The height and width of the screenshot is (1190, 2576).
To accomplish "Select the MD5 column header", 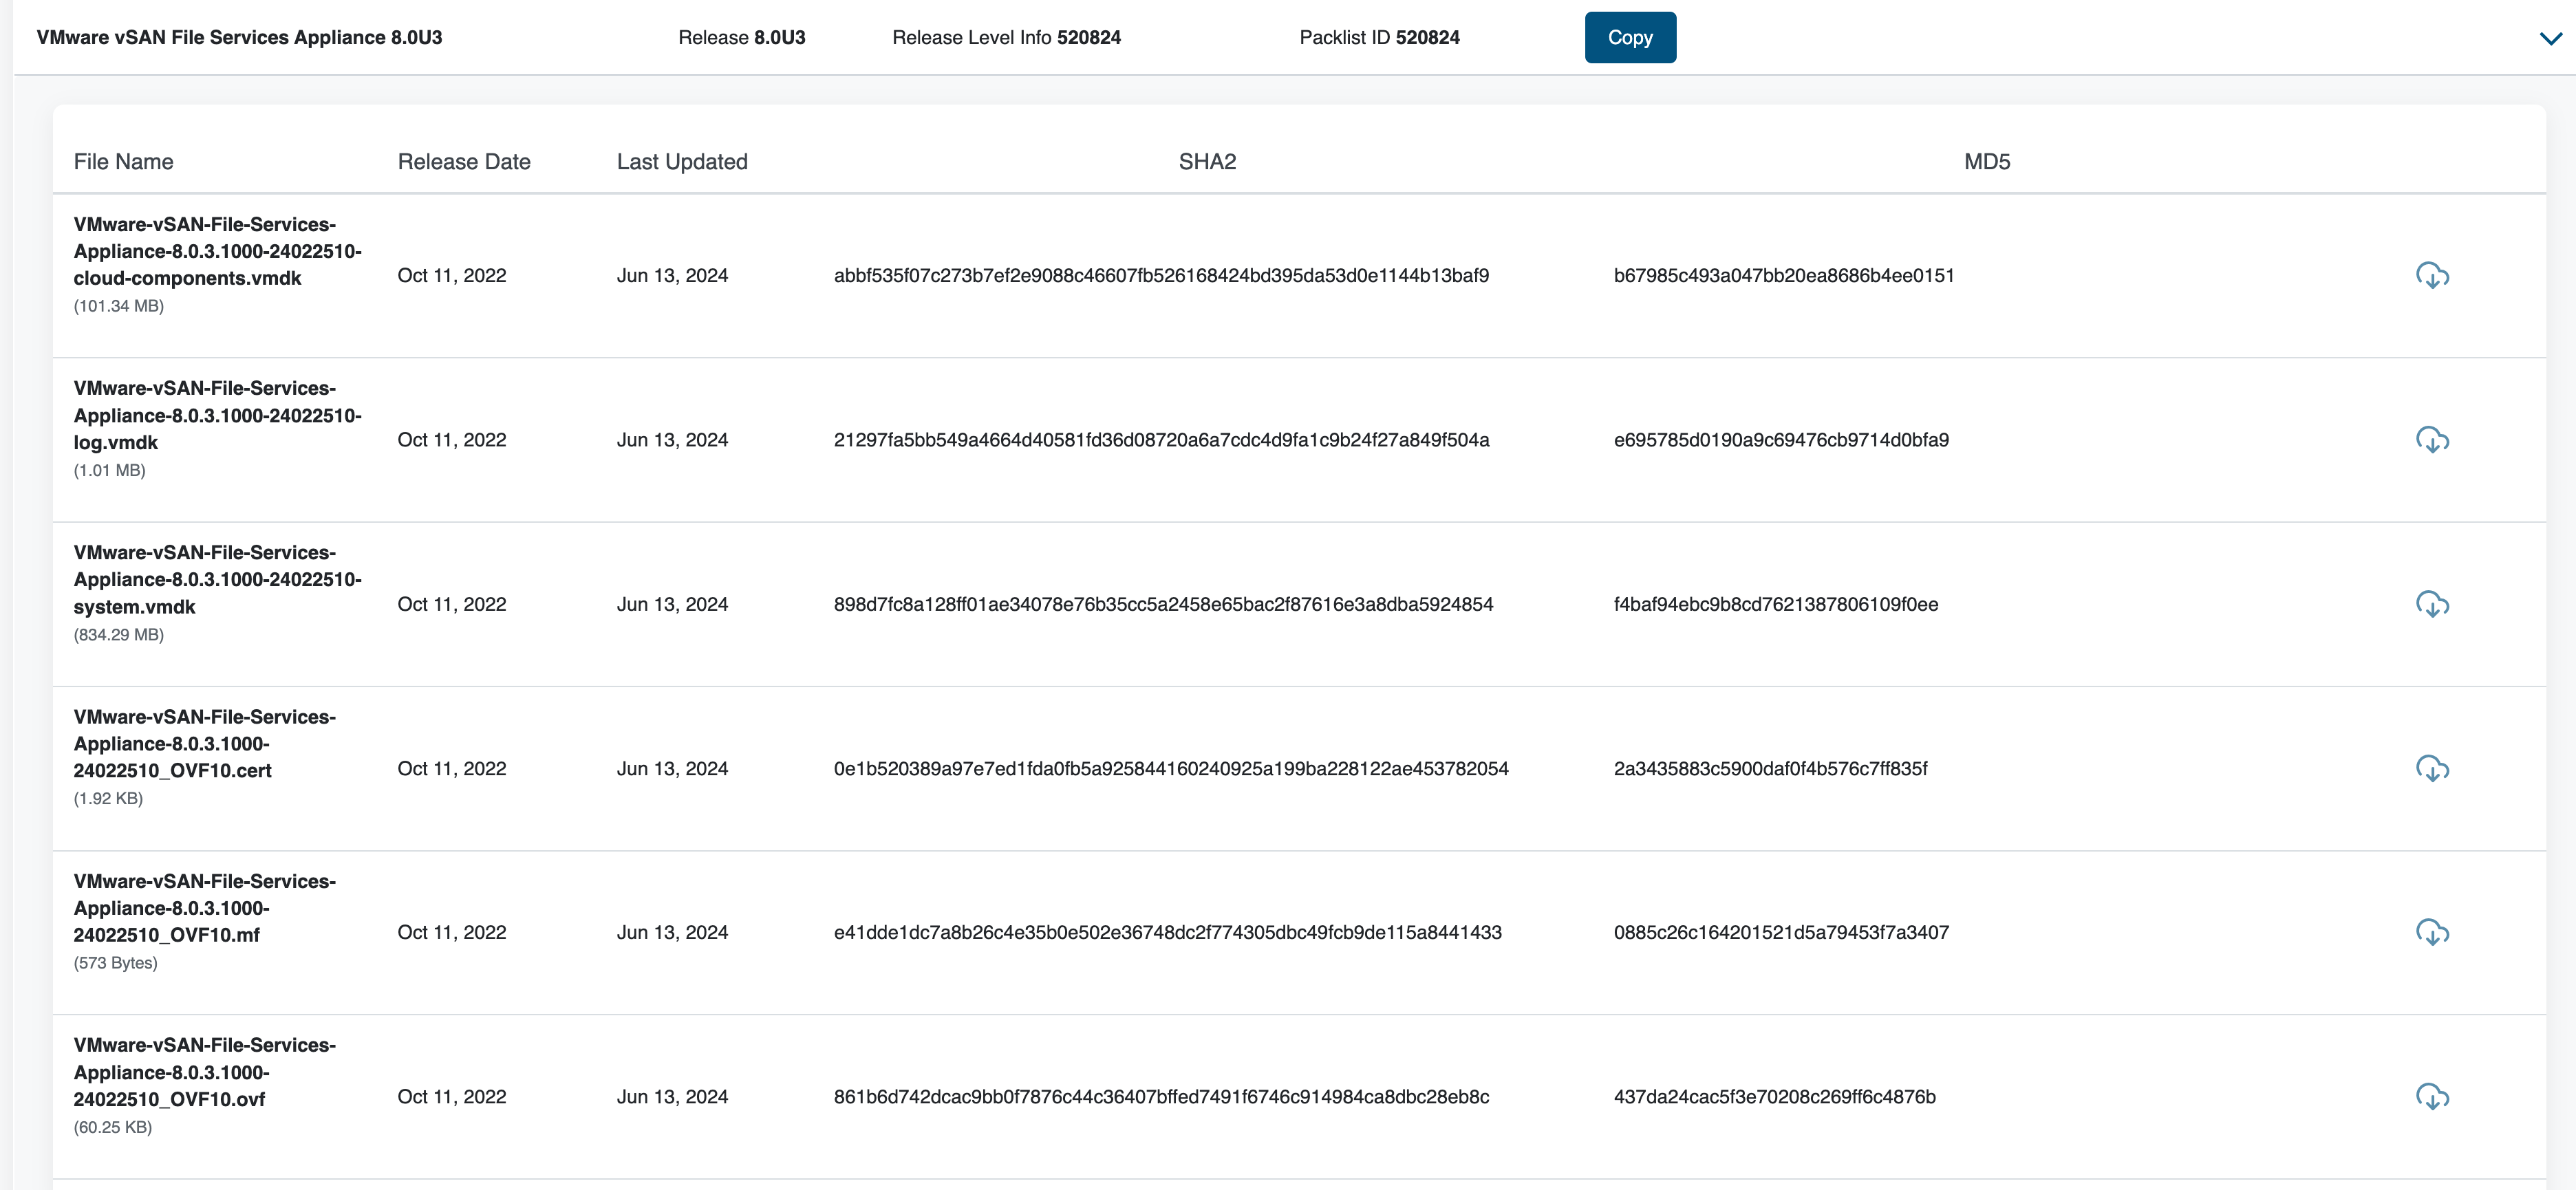I will coord(1987,161).
